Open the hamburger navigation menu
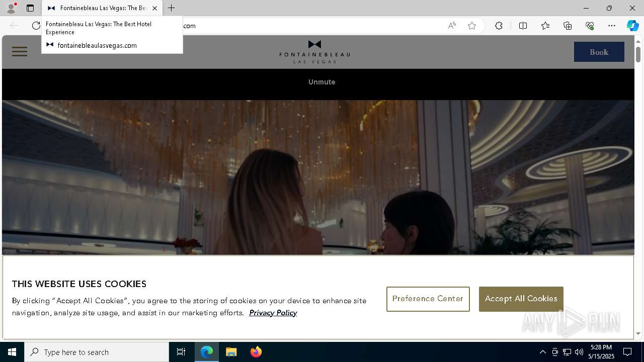Screen dimensions: 644x362 point(20,52)
